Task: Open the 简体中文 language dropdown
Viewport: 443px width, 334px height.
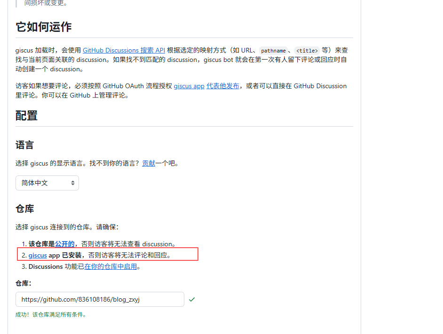Action: (x=47, y=183)
